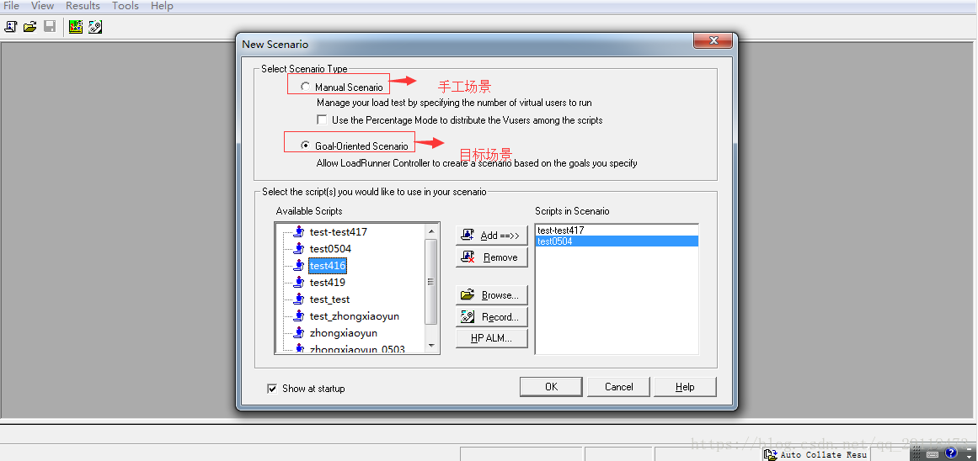Click the dialog Help button
Viewport: 978px width, 461px height.
pyautogui.click(x=685, y=387)
